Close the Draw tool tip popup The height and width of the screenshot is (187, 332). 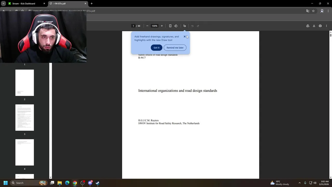coord(185,37)
